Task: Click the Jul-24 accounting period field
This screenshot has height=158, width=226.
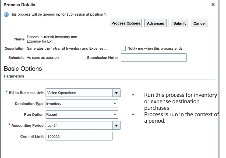Action: point(79,125)
